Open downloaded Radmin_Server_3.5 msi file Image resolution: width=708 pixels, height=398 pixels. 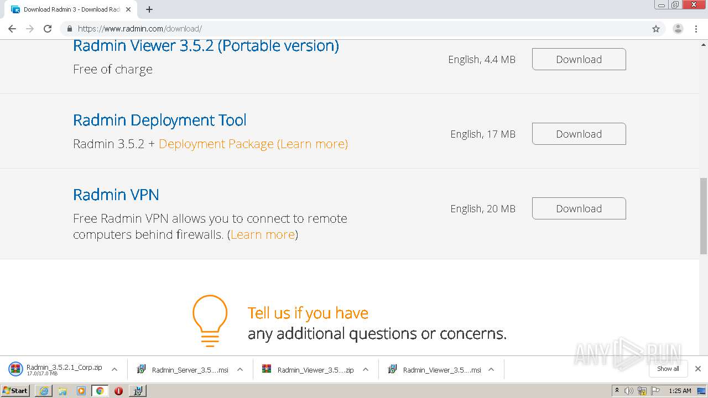183,370
